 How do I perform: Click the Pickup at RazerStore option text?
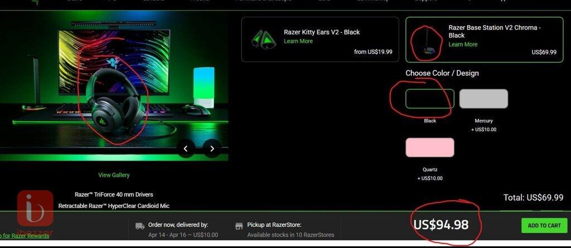tap(274, 225)
